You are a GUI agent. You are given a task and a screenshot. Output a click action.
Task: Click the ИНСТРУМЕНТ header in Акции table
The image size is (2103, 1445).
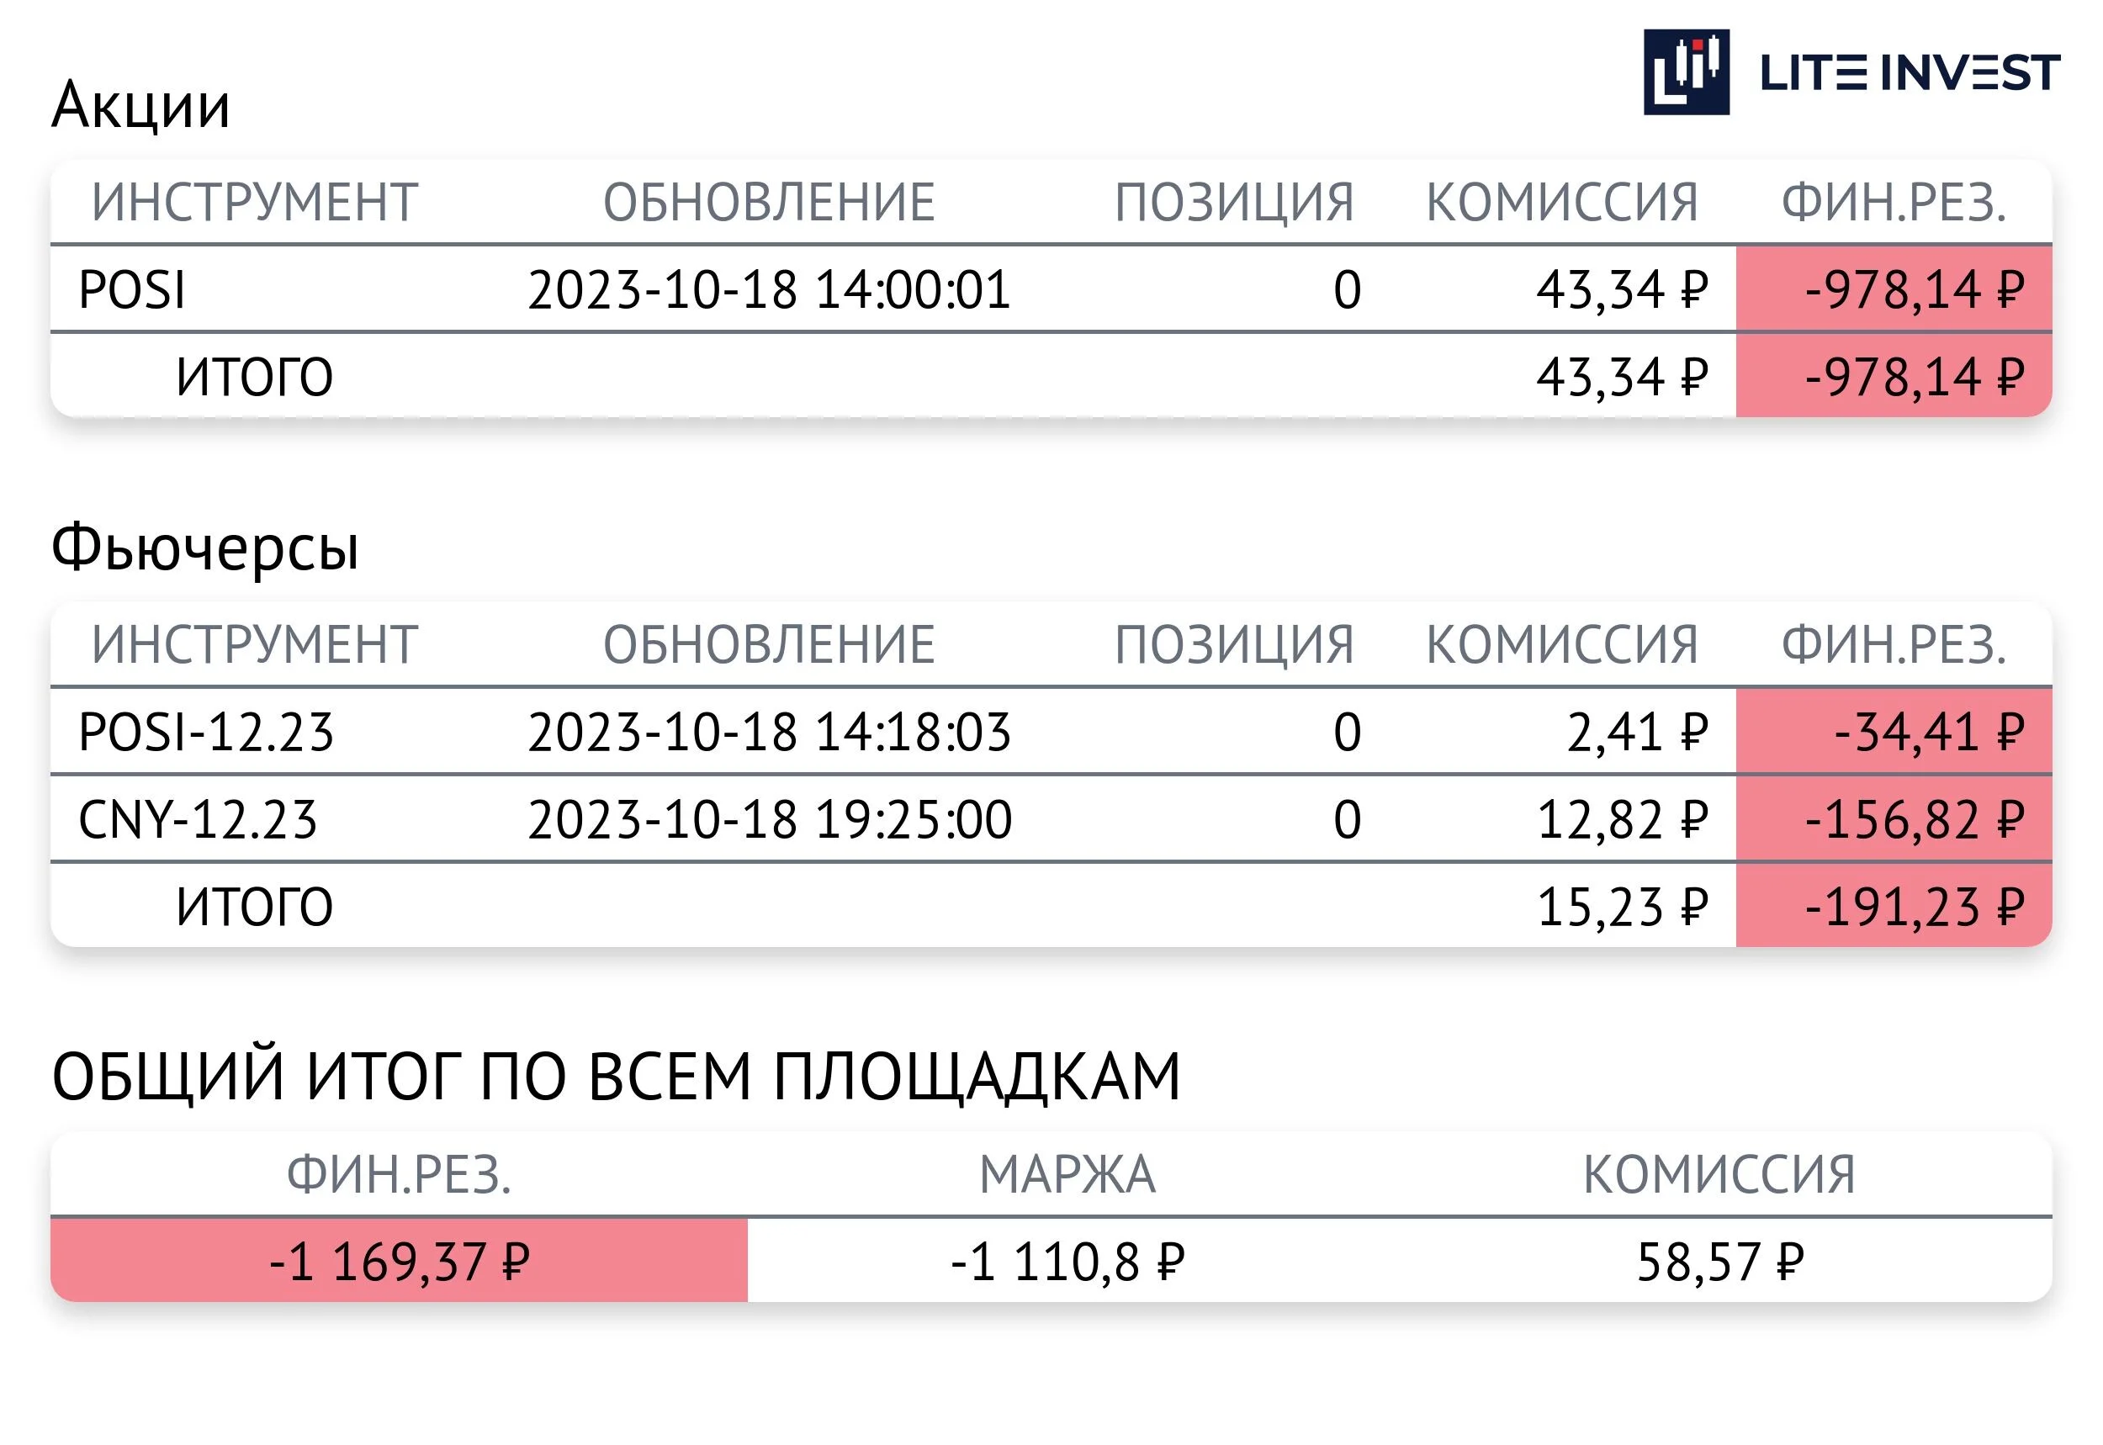coord(254,201)
